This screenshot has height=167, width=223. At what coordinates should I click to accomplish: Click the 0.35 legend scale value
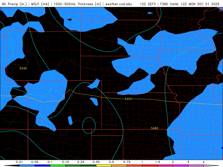96,162
